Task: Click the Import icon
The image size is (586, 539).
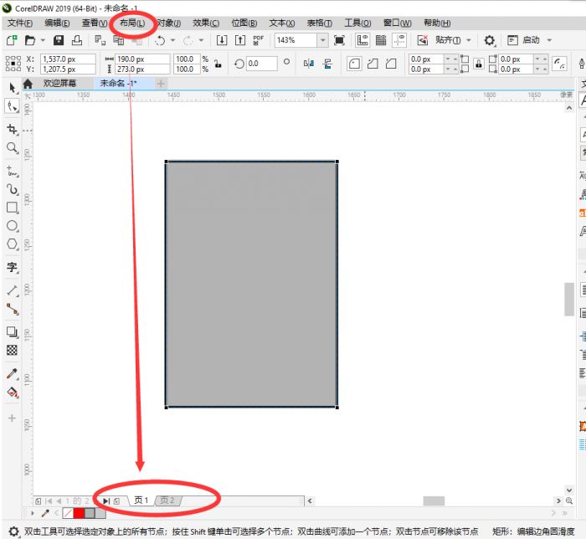Action: 222,40
